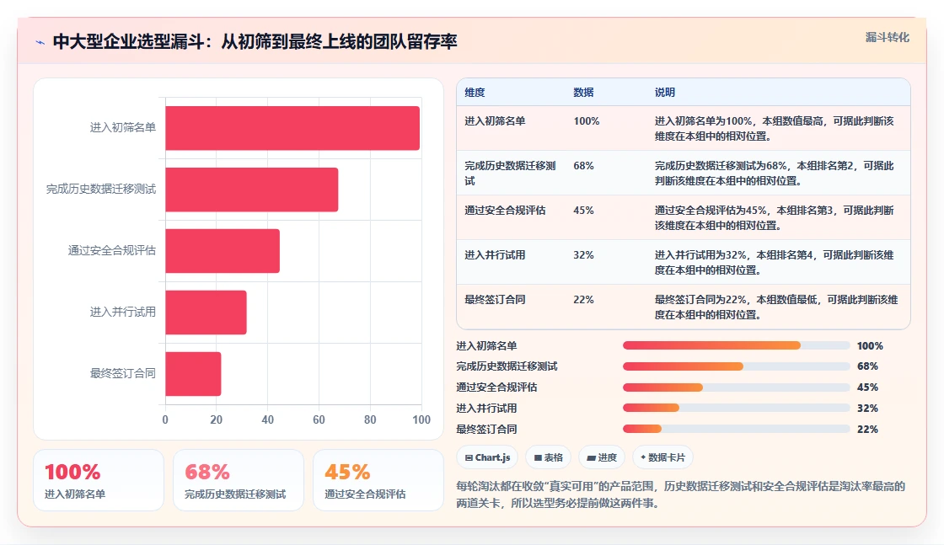This screenshot has width=944, height=545.
Task: Click the 100% 进入初筛名单 stat card
Action: point(99,480)
